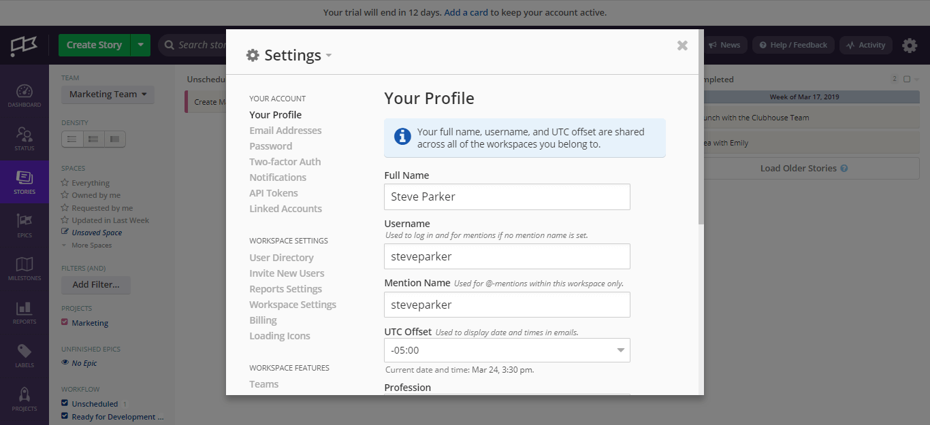Viewport: 930px width, 425px height.
Task: Open the Settings title dropdown
Action: 329,56
